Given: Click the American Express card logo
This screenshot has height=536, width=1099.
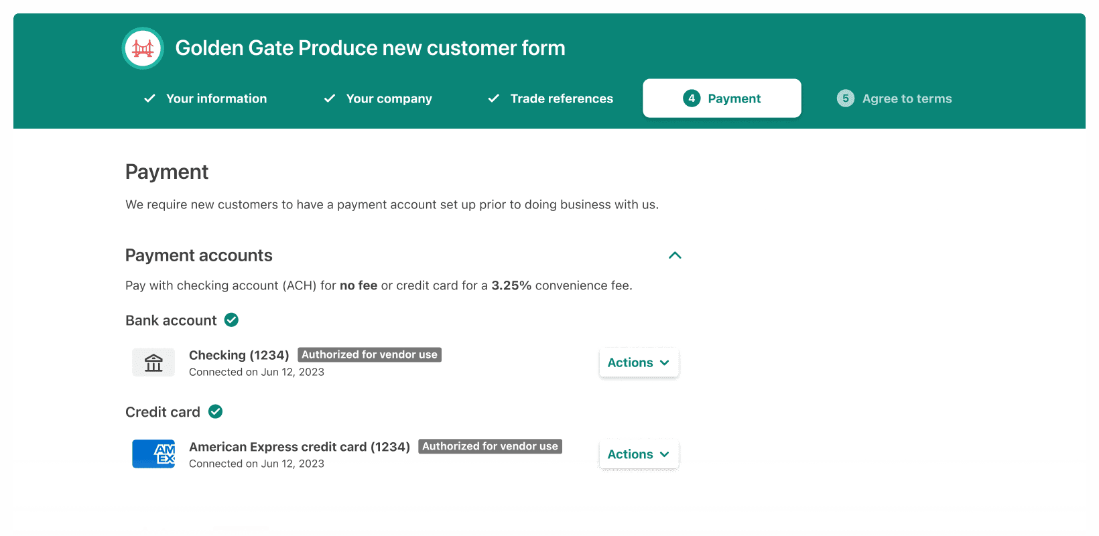Looking at the screenshot, I should pyautogui.click(x=153, y=454).
